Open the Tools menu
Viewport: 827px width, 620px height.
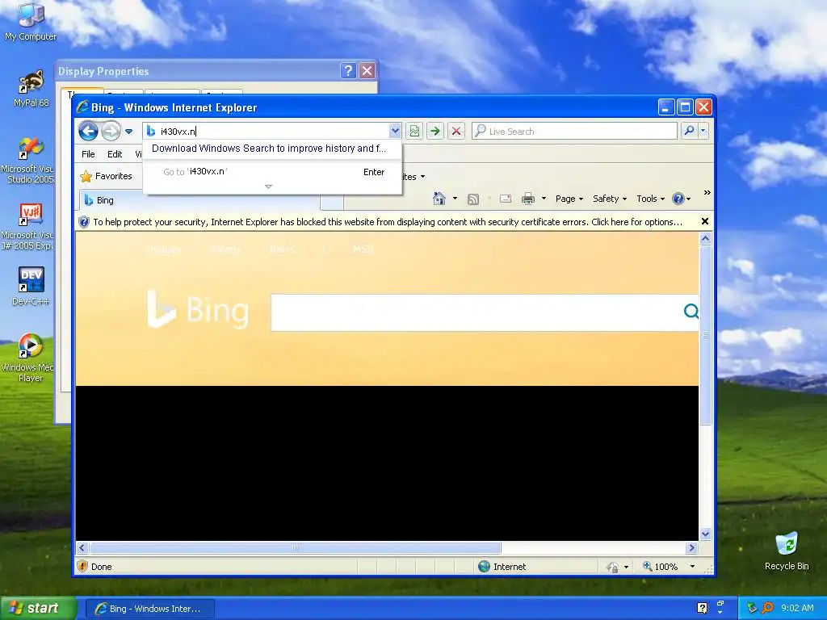650,199
